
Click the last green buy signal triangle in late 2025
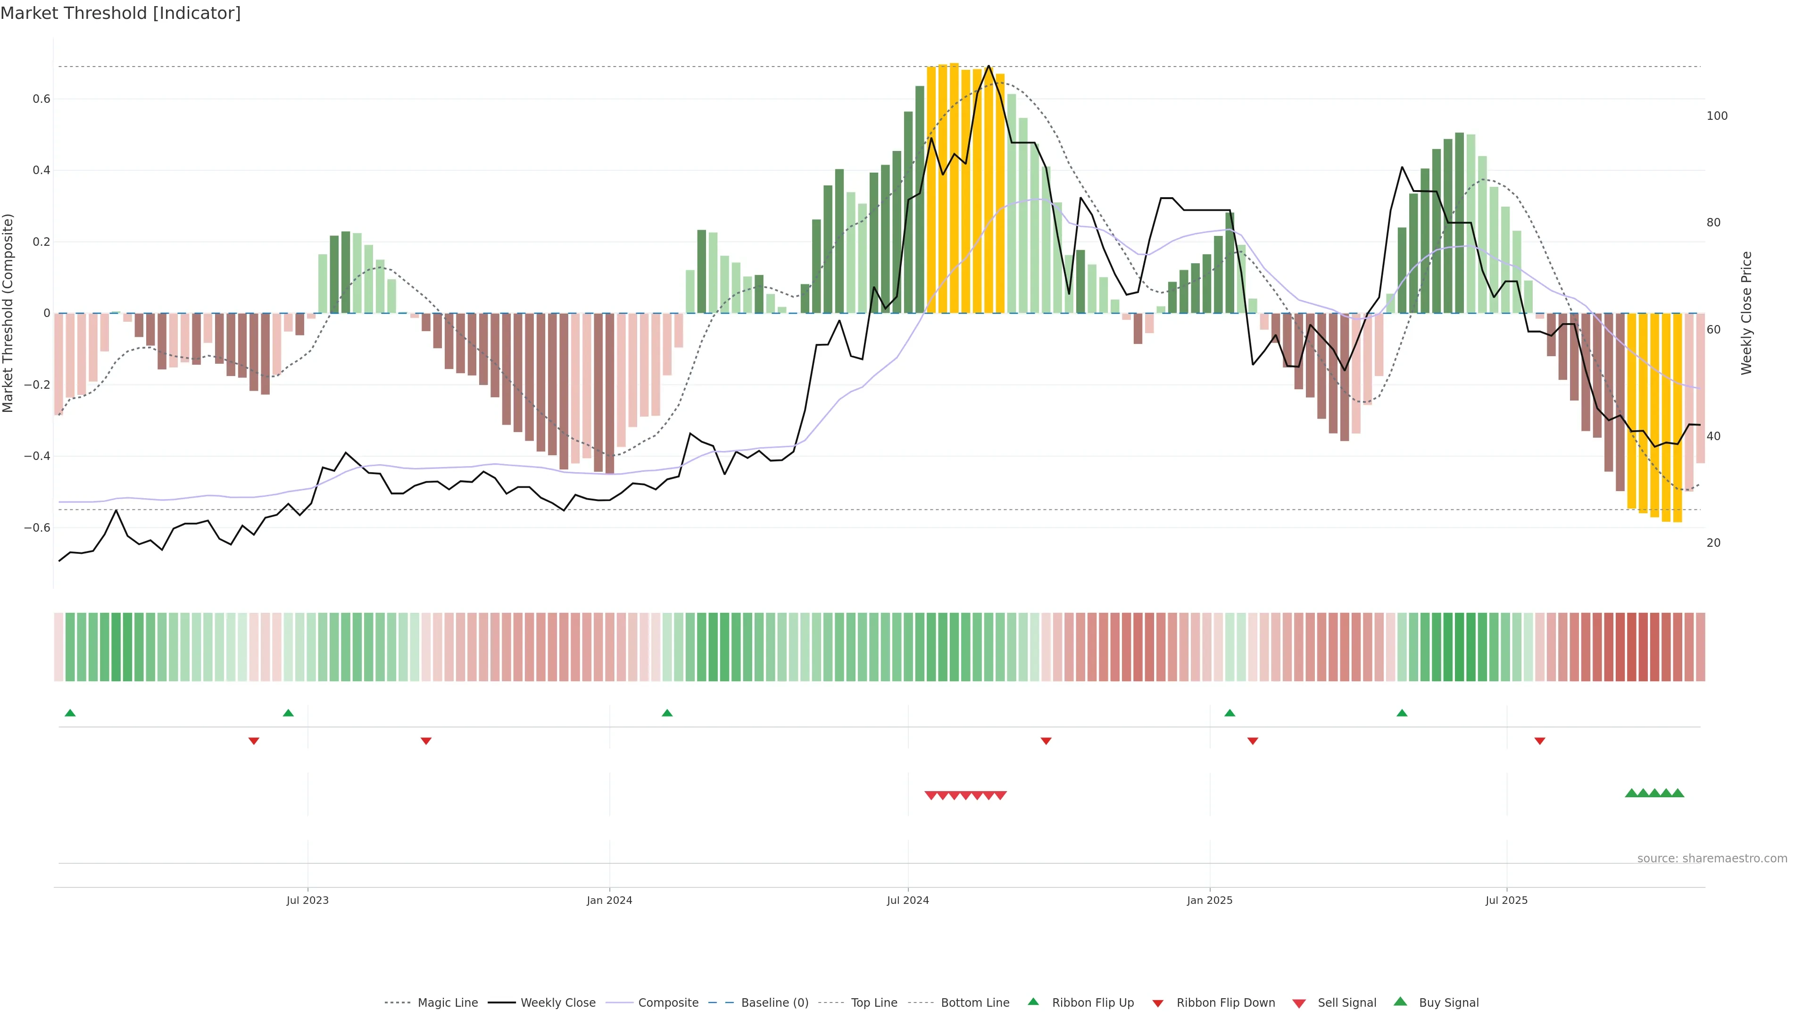[x=1678, y=793]
